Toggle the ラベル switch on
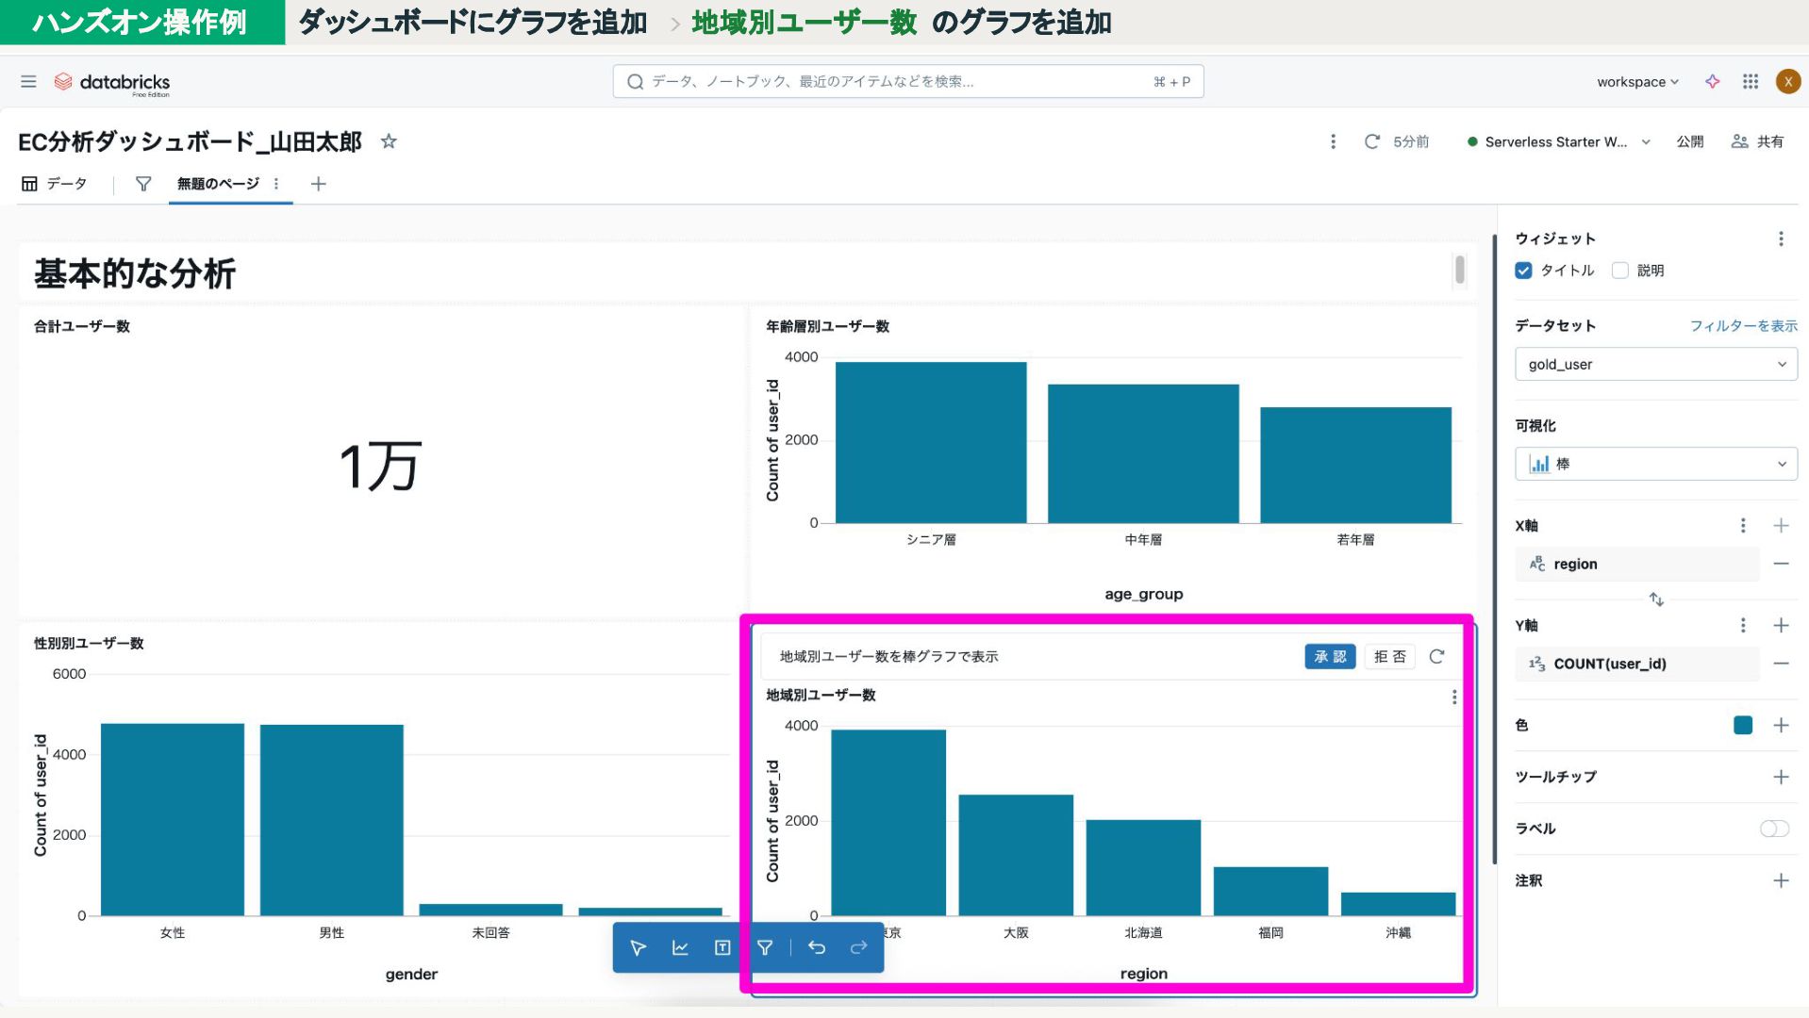 [1773, 829]
